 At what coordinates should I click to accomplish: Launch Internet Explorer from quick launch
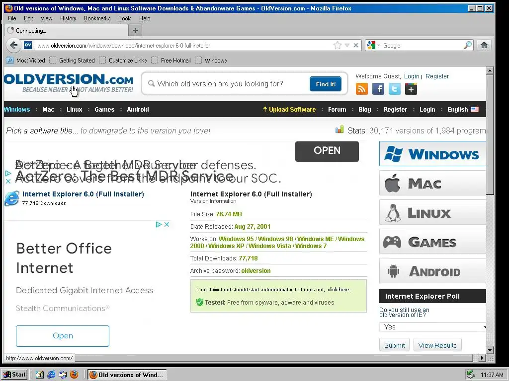pos(51,375)
